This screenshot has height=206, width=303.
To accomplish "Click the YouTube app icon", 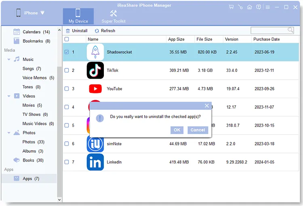I will (x=95, y=89).
